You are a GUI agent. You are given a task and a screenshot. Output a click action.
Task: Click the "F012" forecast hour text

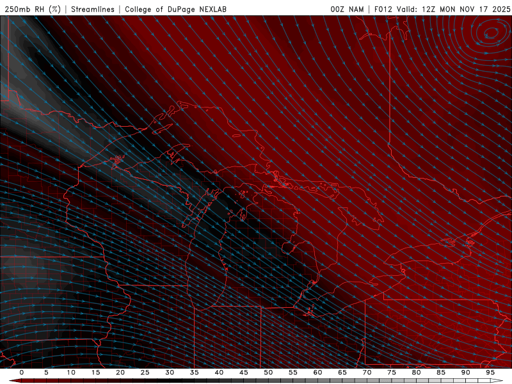383,9
